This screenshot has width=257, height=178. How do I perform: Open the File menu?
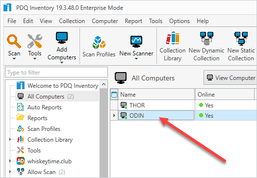(12, 21)
